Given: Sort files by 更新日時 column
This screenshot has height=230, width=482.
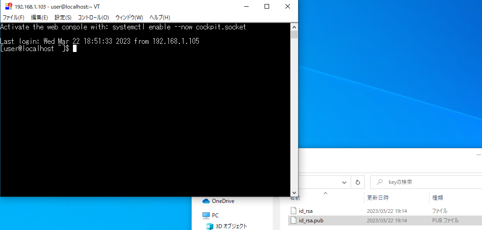Looking at the screenshot, I should point(377,197).
